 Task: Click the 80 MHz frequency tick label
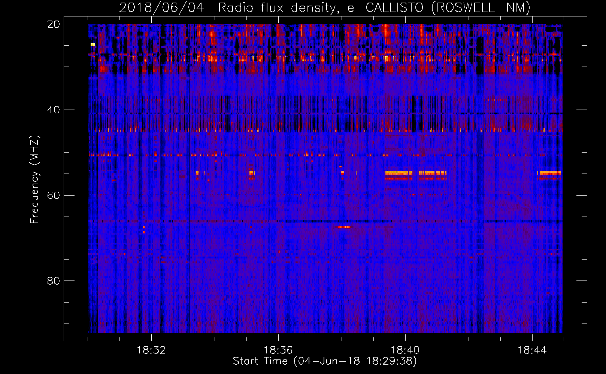pos(54,281)
